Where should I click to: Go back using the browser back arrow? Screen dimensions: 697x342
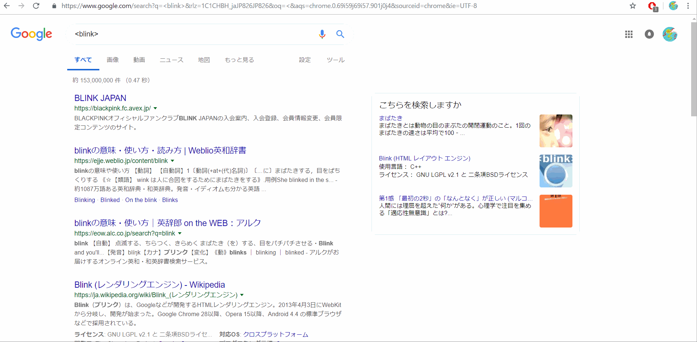[7, 6]
